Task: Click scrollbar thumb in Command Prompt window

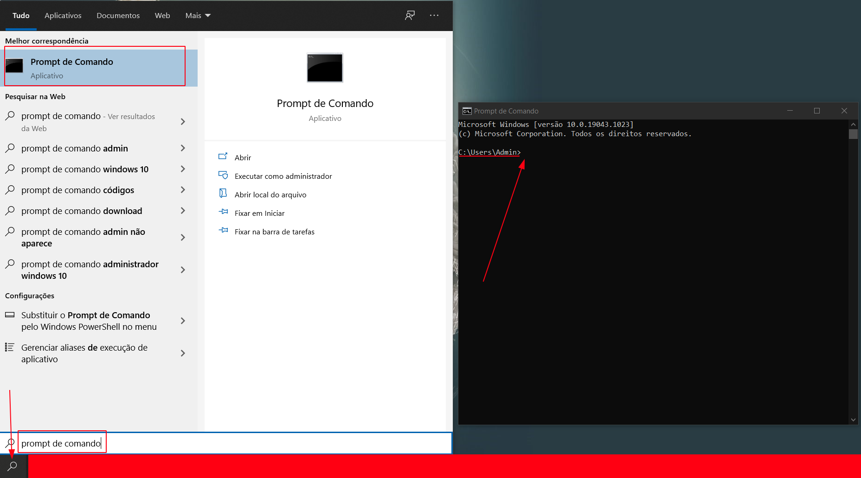Action: [853, 134]
